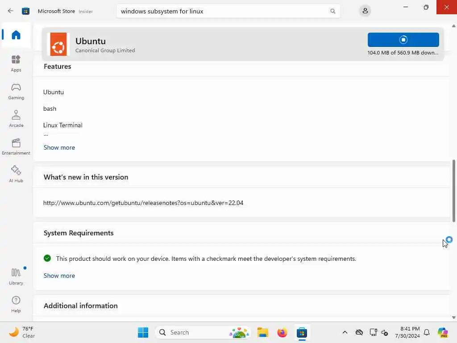Open the AI Hub section
457x343 pixels.
pyautogui.click(x=16, y=175)
